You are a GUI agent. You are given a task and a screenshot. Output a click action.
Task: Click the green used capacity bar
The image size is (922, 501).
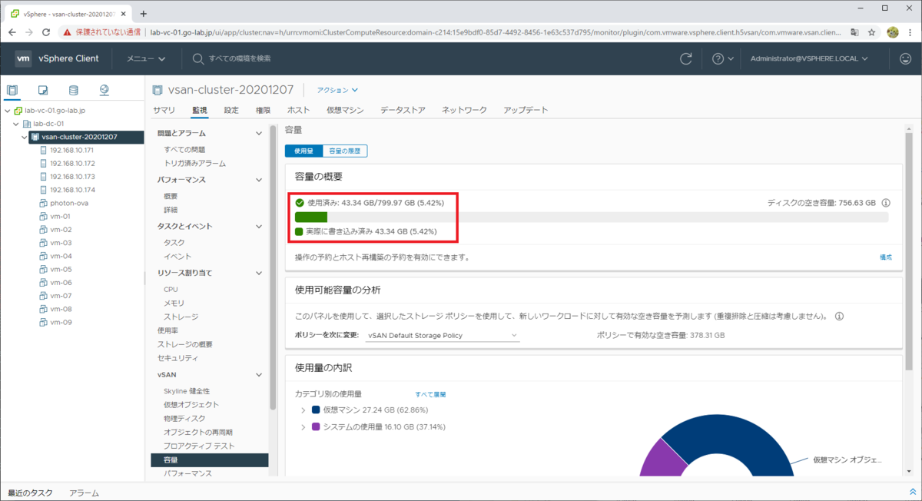click(311, 217)
